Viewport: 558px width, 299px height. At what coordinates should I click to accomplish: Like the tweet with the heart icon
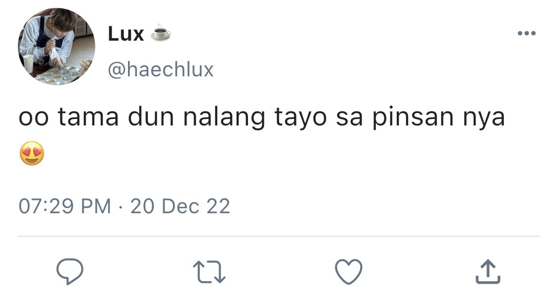pyautogui.click(x=349, y=272)
